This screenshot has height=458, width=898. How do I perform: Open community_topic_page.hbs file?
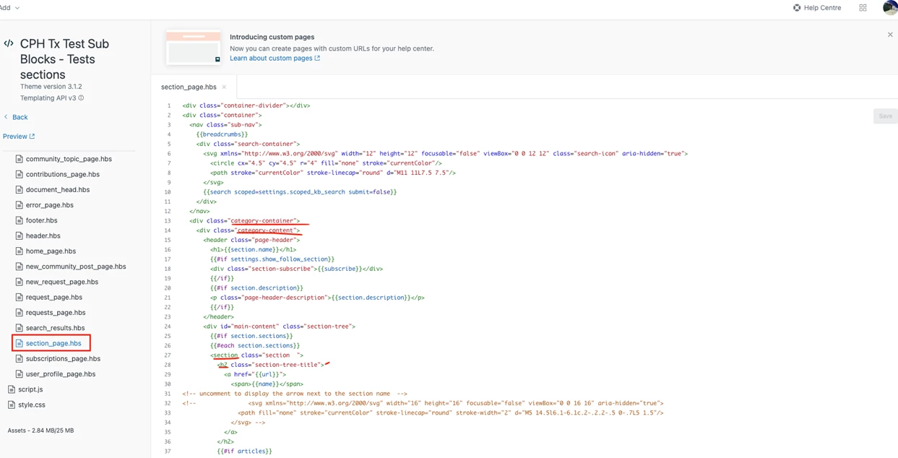pos(69,159)
